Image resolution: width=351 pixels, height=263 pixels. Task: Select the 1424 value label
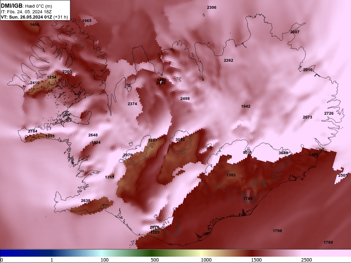pos(96,142)
